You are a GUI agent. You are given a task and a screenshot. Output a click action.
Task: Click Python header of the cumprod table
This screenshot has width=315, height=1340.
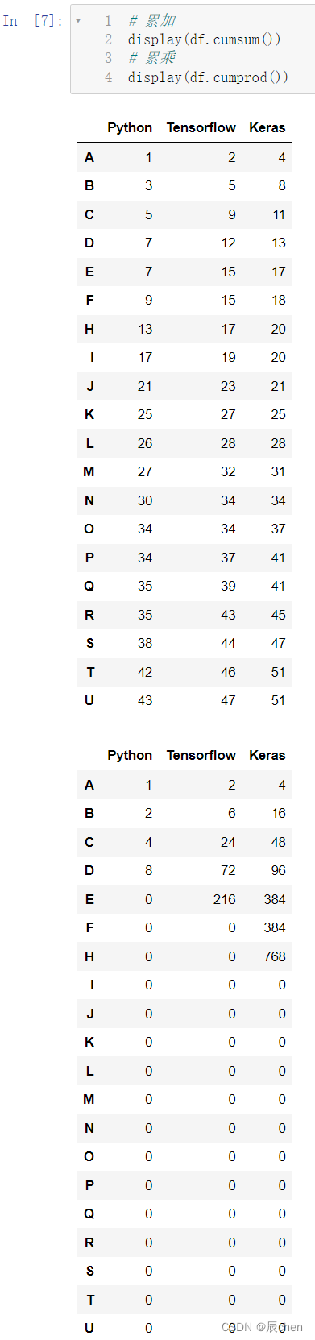coord(130,755)
